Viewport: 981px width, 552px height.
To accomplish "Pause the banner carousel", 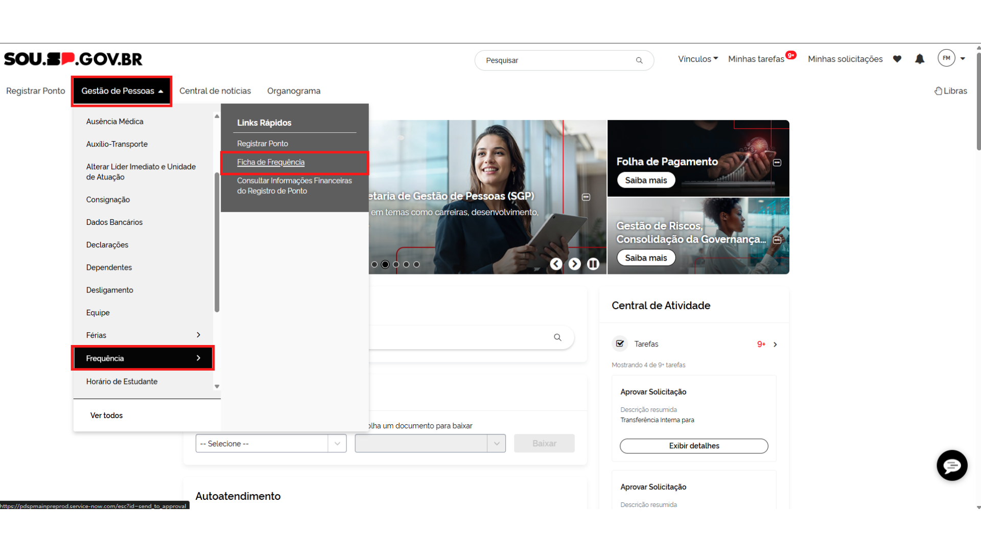I will 593,264.
